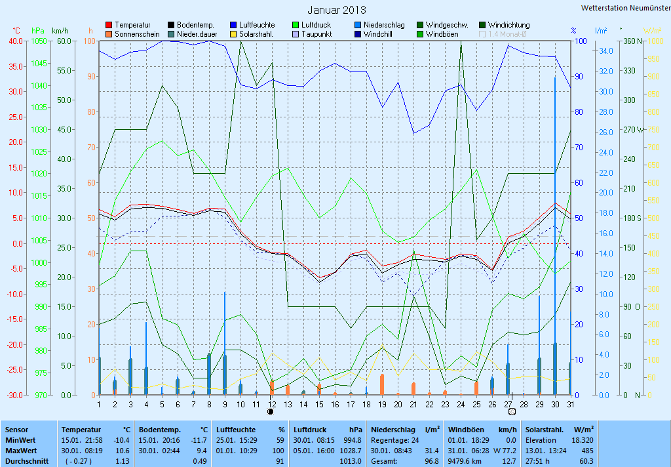Click the sunshine total '27:51 h'
671x467 pixels.
pos(537,462)
